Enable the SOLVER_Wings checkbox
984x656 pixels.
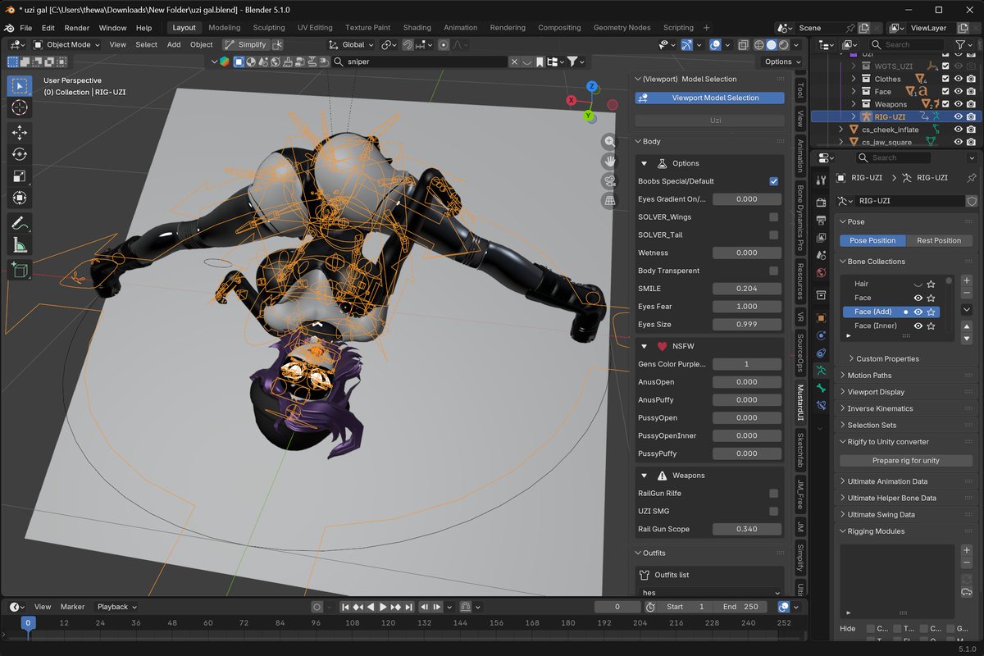773,217
